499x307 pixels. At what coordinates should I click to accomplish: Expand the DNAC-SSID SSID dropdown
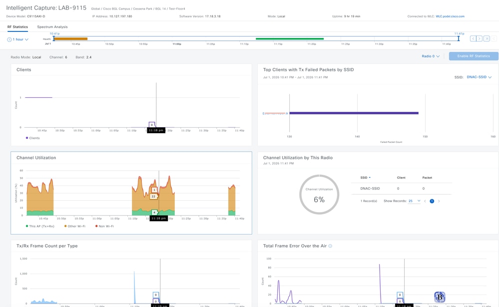click(479, 77)
